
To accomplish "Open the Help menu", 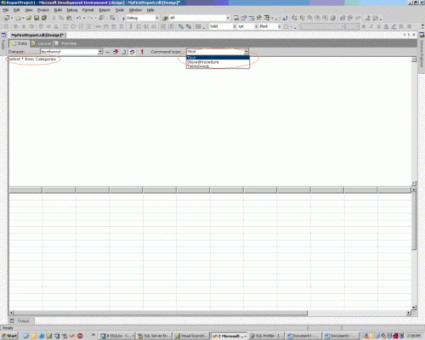I will click(150, 10).
